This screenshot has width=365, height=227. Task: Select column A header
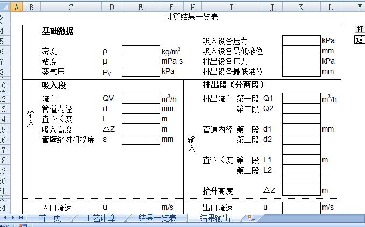tap(17, 8)
